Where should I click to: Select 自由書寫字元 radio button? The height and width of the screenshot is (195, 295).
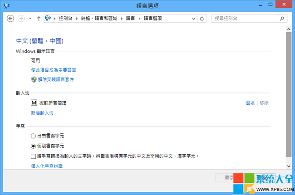click(33, 136)
